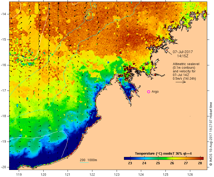Click the colorbar tick label '26'
The height and width of the screenshot is (177, 214).
click(x=172, y=163)
